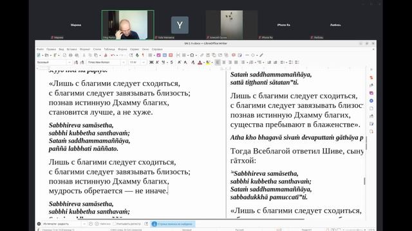The height and width of the screenshot is (231, 412).
Task: Set justified paragraph alignment
Action: click(236, 62)
